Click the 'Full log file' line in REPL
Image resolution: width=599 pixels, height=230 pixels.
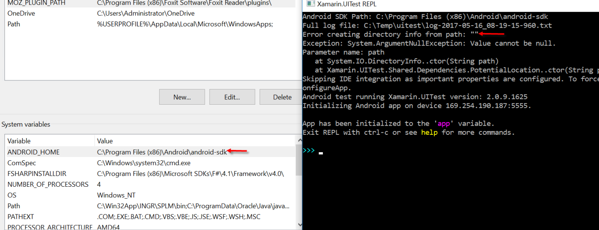pyautogui.click(x=427, y=26)
